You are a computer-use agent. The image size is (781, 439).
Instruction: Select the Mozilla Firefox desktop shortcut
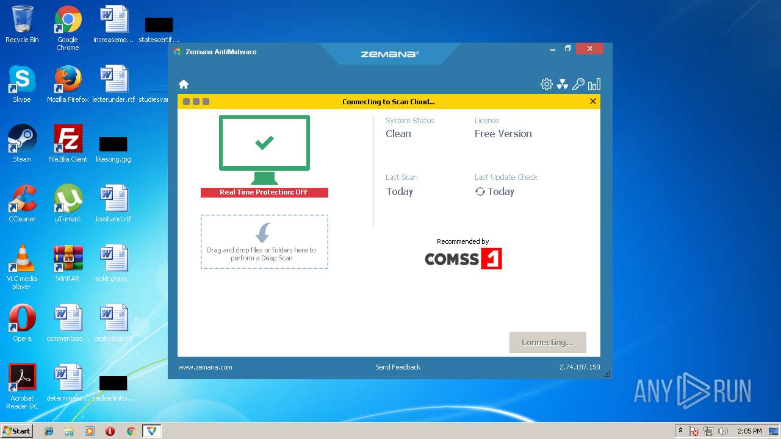click(68, 84)
